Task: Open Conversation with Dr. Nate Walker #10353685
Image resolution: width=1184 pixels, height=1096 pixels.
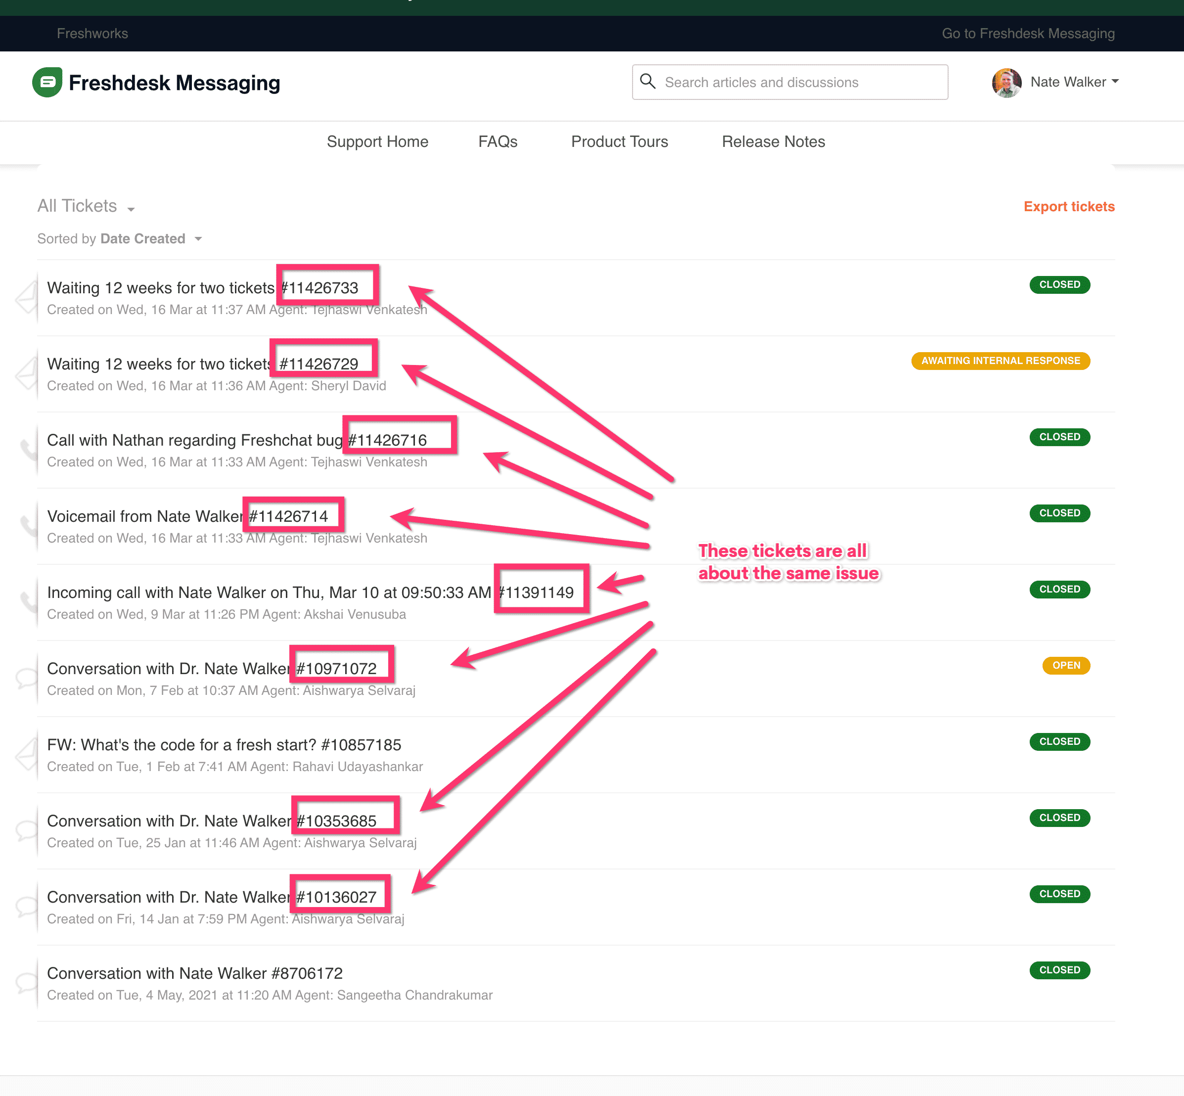Action: pyautogui.click(x=212, y=821)
